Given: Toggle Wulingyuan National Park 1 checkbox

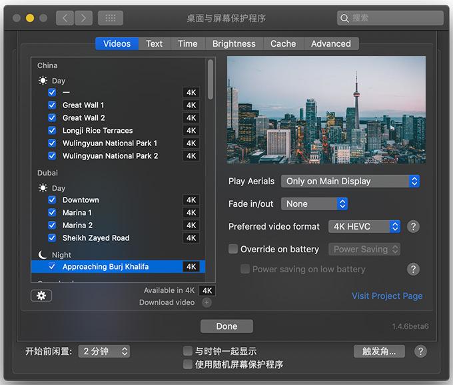Looking at the screenshot, I should [x=52, y=143].
